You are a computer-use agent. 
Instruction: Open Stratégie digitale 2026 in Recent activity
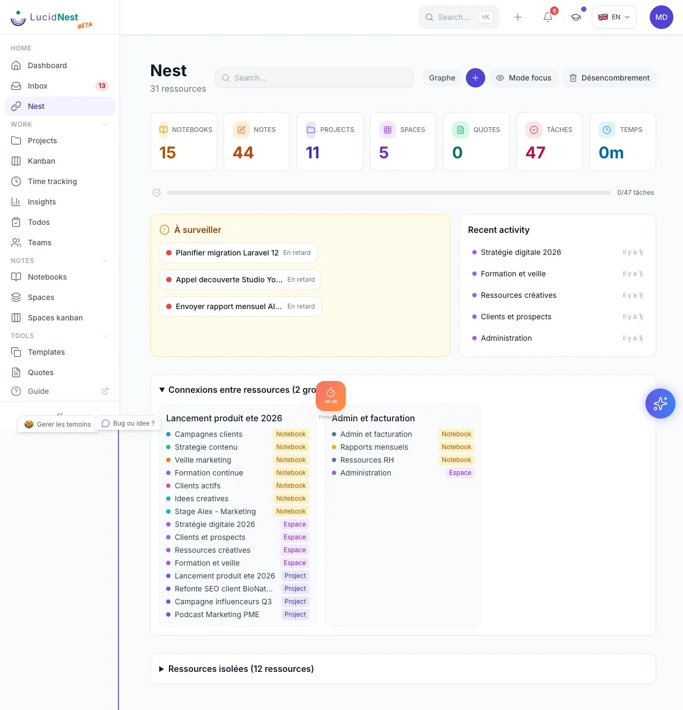[558, 252]
